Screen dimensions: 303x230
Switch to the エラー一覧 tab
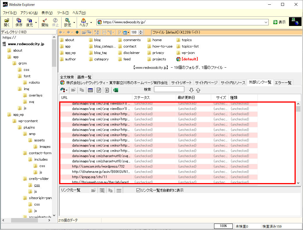click(x=283, y=83)
